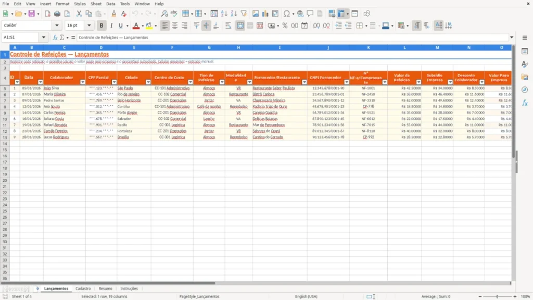
Task: Insert a comment icon
Action: point(310,14)
